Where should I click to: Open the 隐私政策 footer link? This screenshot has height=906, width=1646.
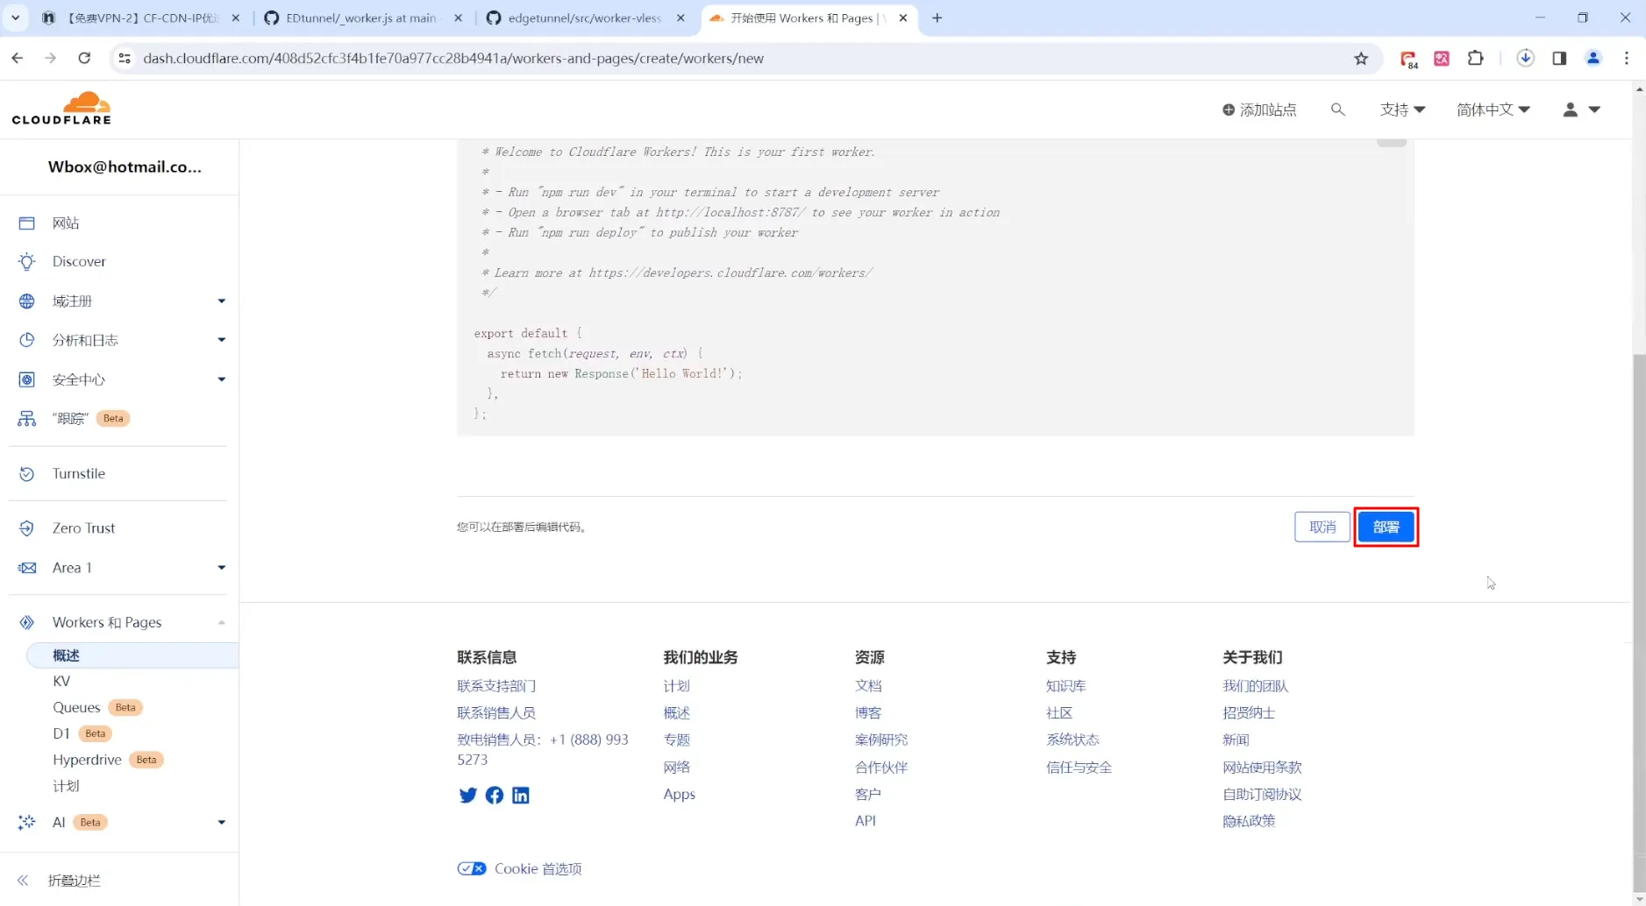pyautogui.click(x=1249, y=821)
